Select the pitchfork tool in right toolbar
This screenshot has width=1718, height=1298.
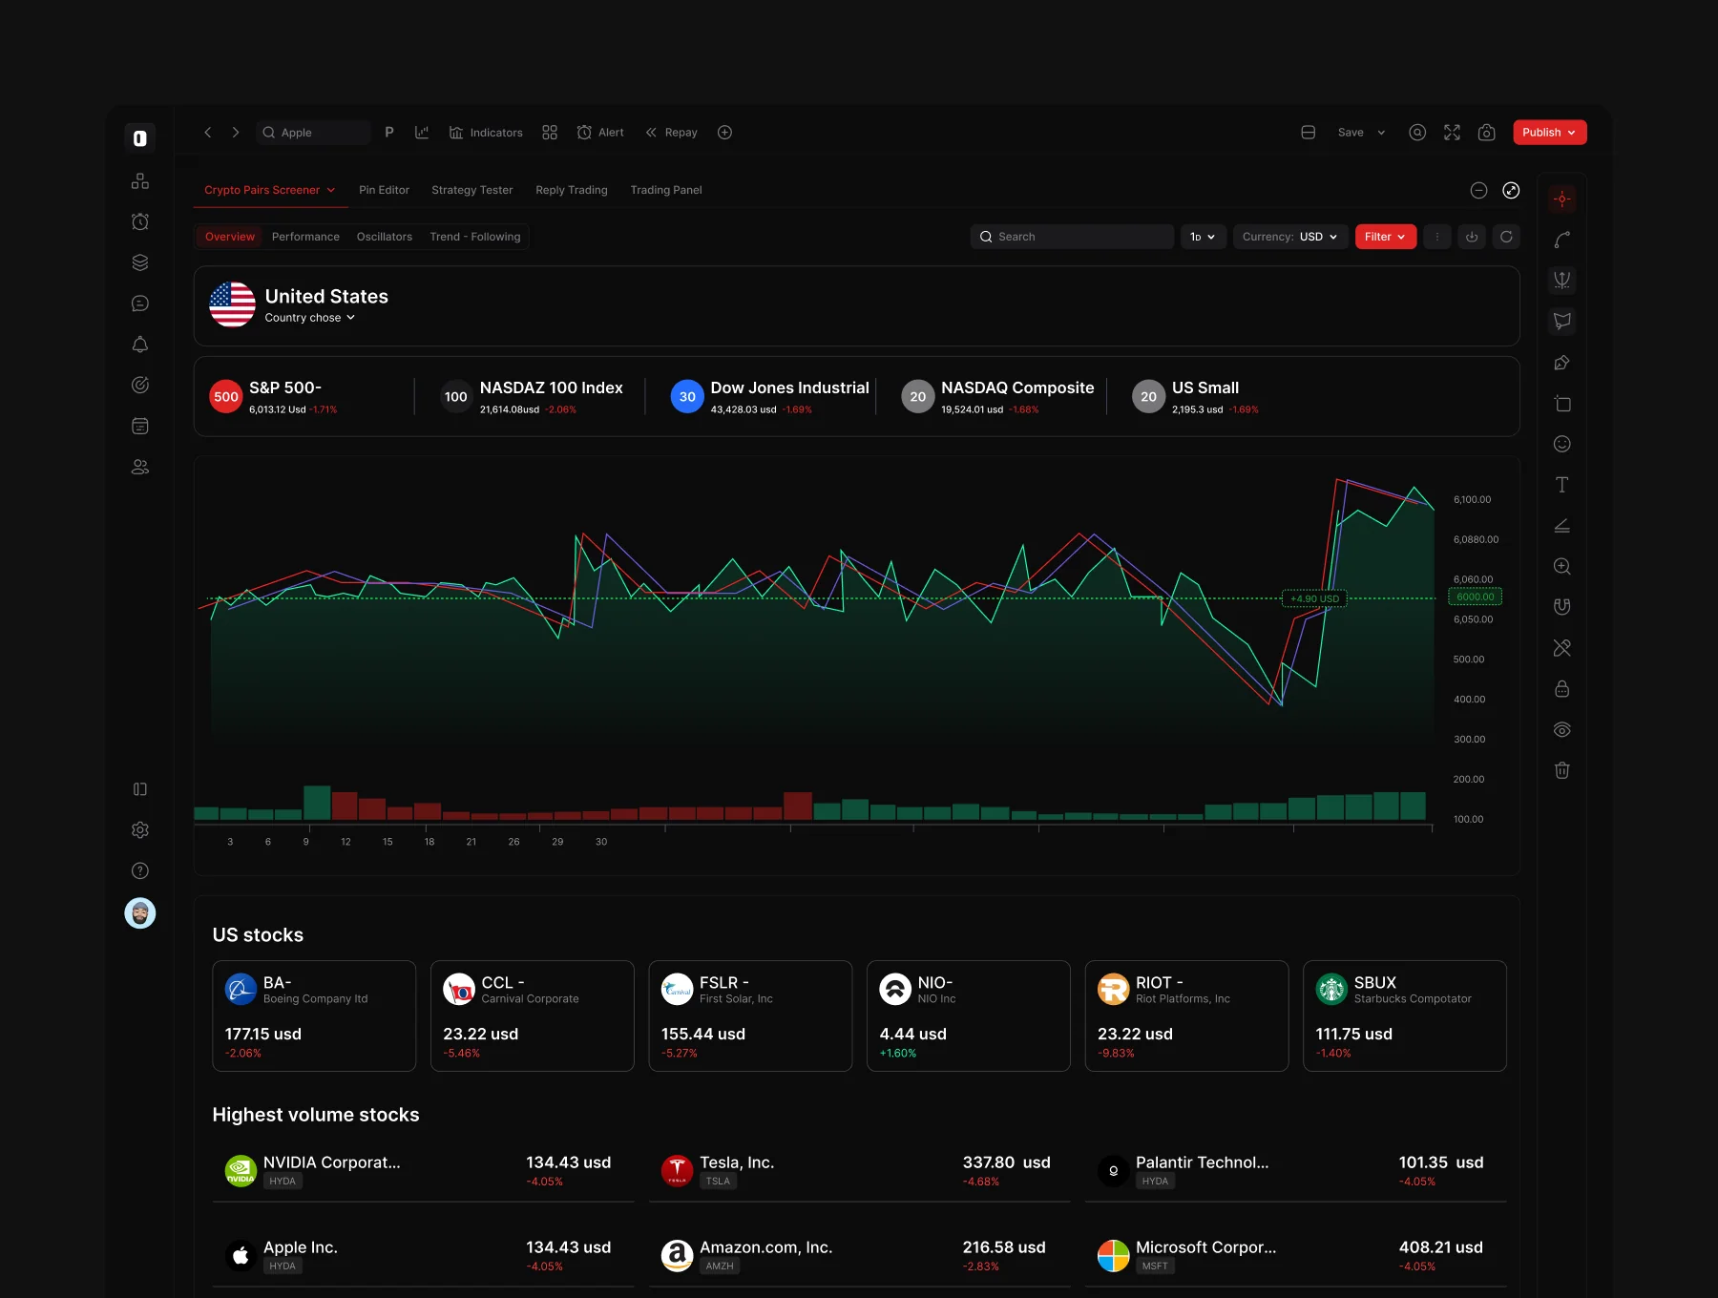[x=1562, y=281]
